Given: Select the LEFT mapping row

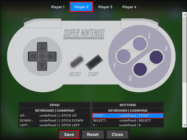Looking at the screenshot, I should 55,125.
